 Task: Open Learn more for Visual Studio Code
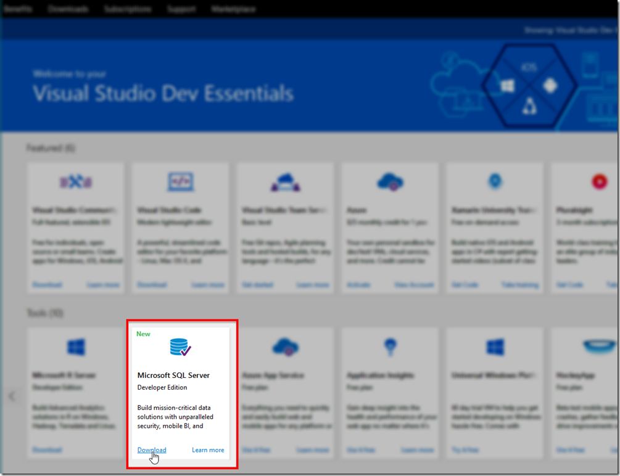point(208,285)
